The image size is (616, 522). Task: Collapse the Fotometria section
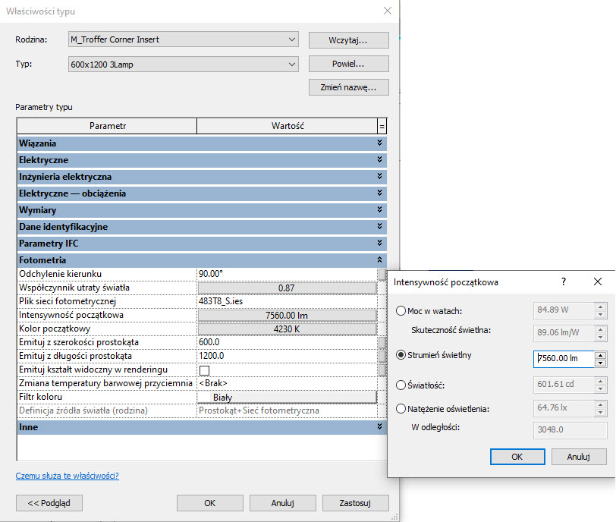(x=379, y=260)
